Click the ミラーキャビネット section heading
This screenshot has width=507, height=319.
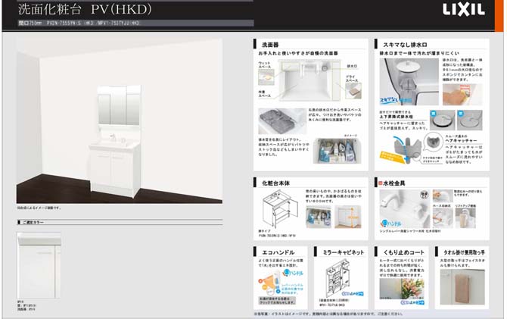click(x=344, y=252)
